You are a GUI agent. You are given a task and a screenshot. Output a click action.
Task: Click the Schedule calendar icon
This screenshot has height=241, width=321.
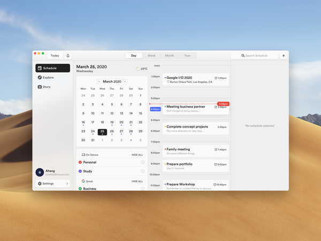tap(40, 68)
